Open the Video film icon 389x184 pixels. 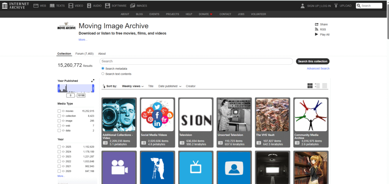pos(71,5)
